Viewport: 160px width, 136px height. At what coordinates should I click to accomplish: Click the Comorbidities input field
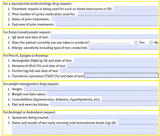130,99
